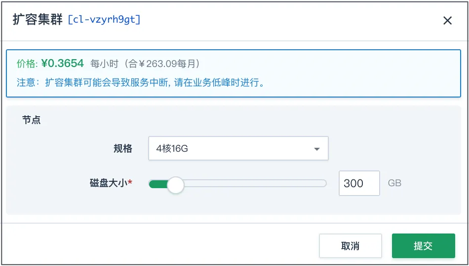The image size is (469, 266).
Task: Focus the disk size field showing 300
Action: pos(359,183)
